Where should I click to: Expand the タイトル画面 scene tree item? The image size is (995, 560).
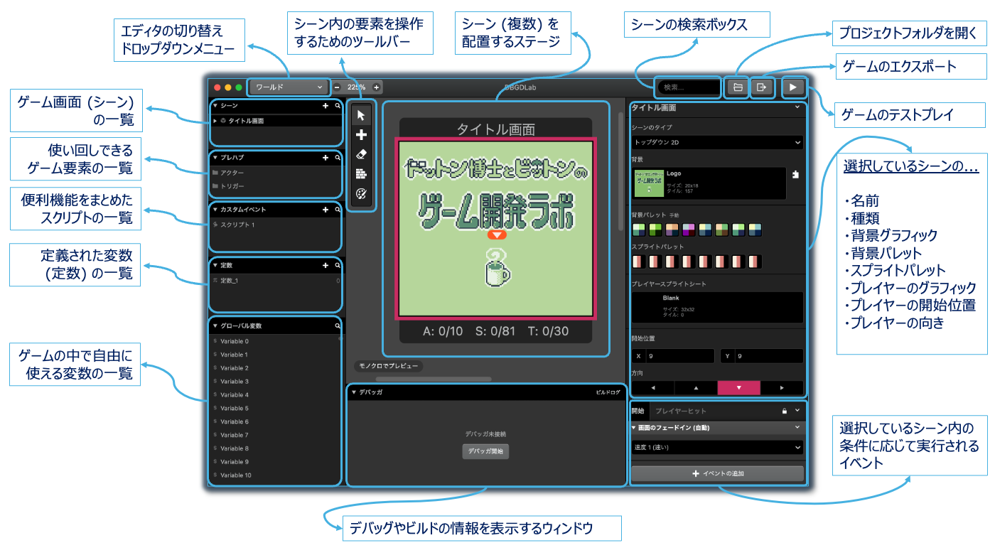pyautogui.click(x=215, y=122)
